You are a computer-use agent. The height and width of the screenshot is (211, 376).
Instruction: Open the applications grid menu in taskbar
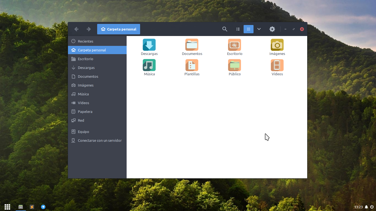click(7, 207)
